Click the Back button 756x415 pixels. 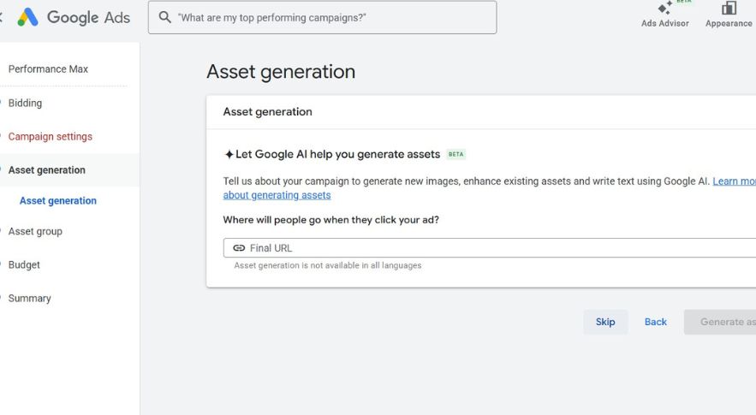coord(656,322)
